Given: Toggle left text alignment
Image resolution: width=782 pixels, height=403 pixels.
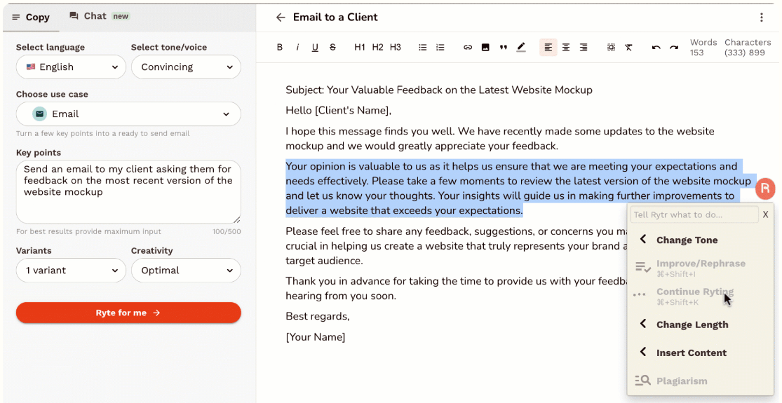Looking at the screenshot, I should [x=548, y=48].
